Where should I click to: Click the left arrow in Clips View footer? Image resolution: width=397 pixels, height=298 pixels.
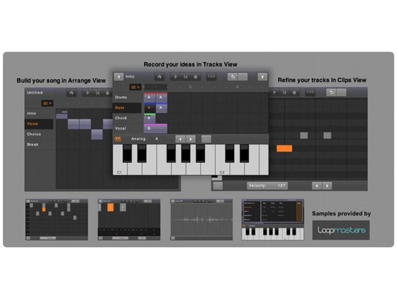pyautogui.click(x=317, y=186)
